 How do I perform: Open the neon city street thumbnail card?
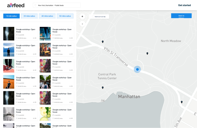tap(45, 34)
